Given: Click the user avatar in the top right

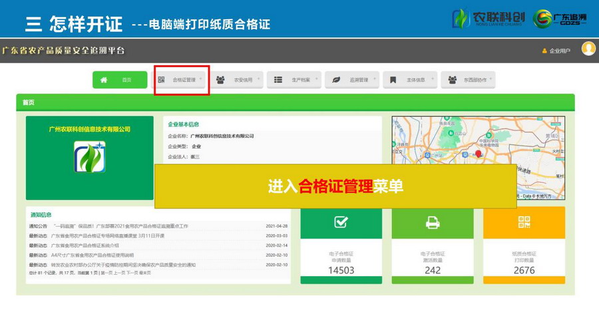Looking at the screenshot, I should tap(588, 49).
